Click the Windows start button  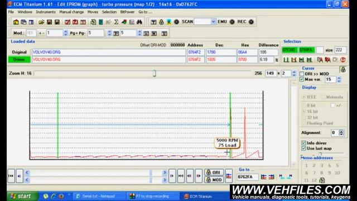(x=22, y=196)
